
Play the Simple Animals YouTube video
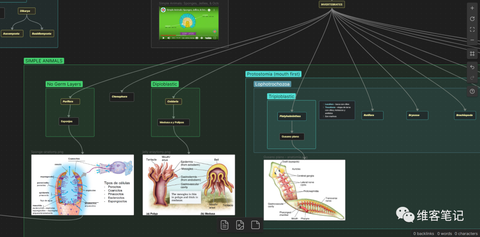[164, 38]
